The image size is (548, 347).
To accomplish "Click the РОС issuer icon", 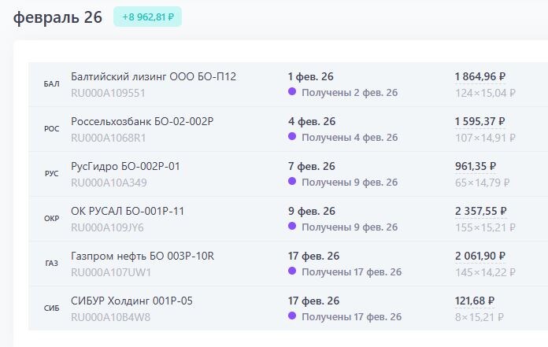I will (51, 129).
